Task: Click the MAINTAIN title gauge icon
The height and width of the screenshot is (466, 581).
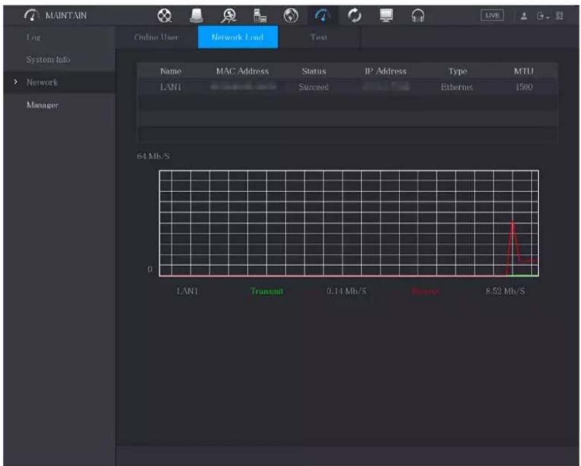Action: click(32, 15)
